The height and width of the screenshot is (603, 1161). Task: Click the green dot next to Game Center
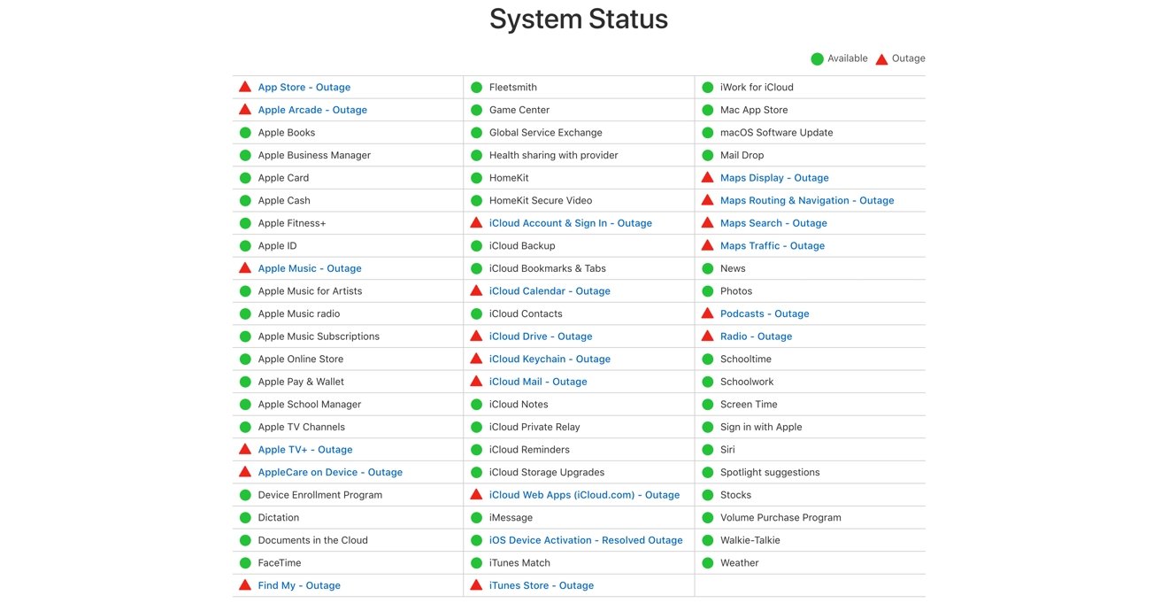[476, 110]
